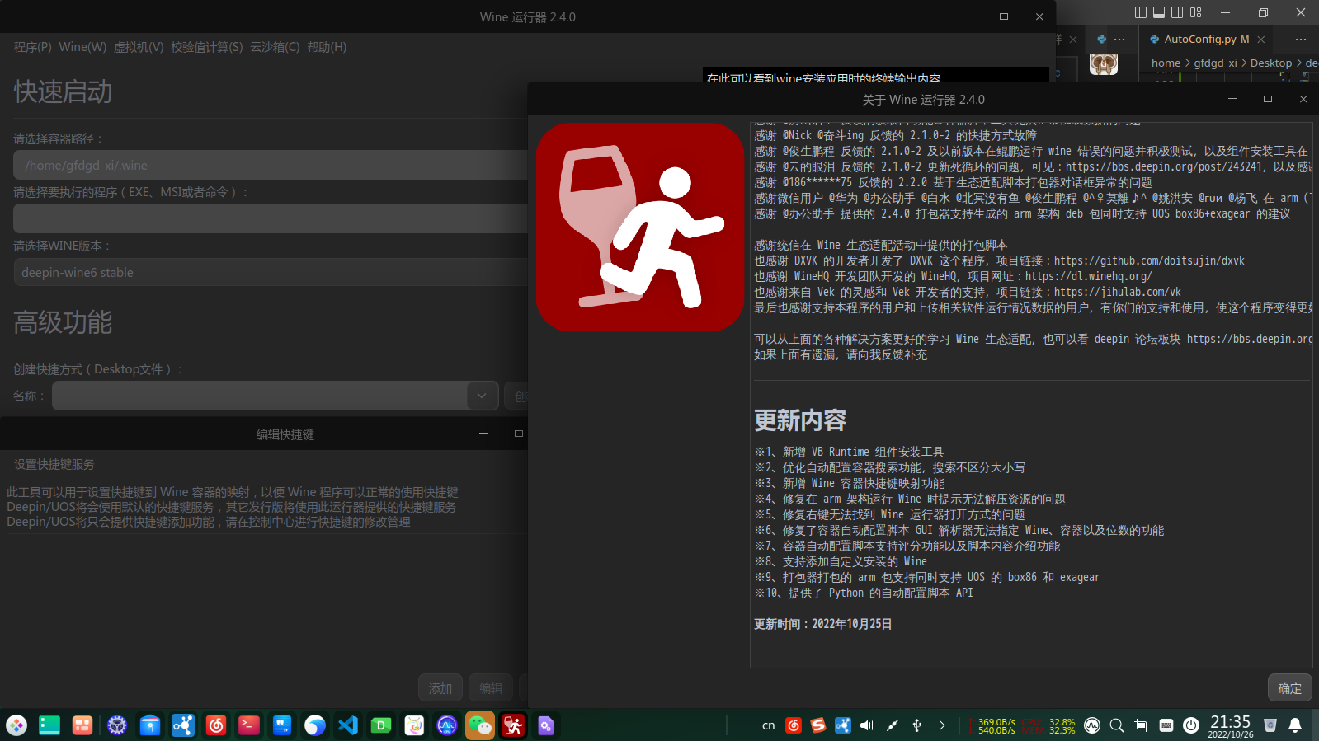Expand the shortcut 名称 combo box arrow

coord(482,396)
